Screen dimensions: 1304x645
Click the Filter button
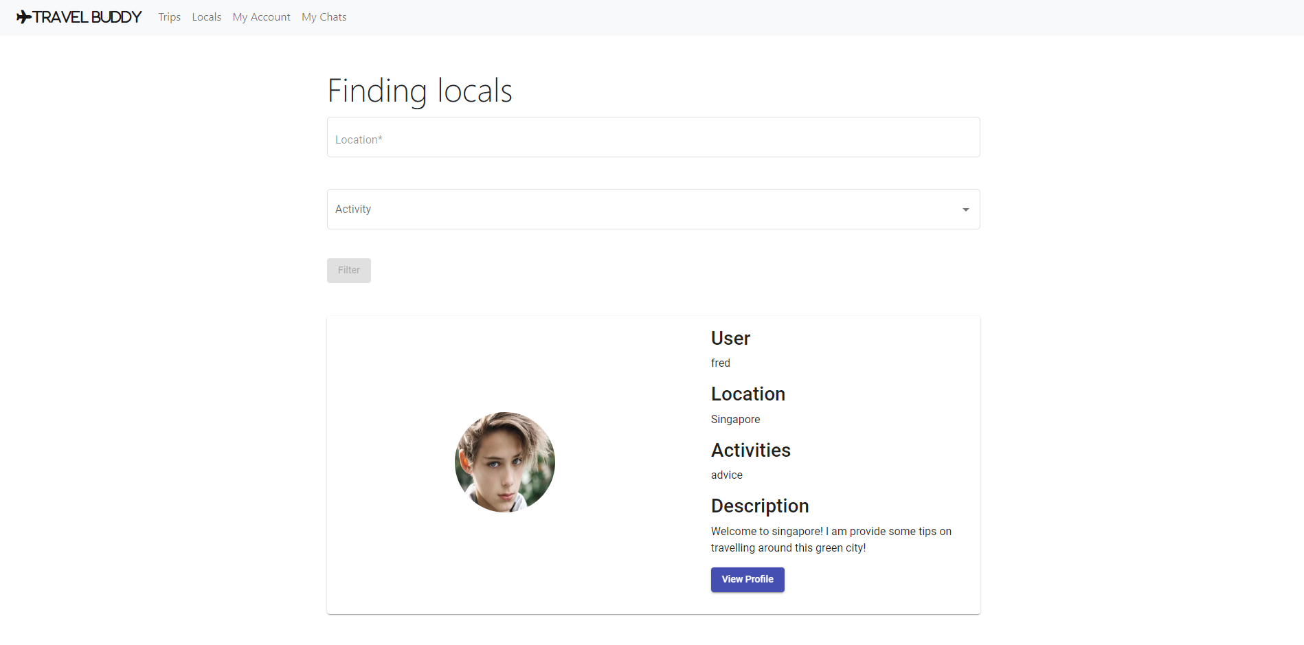tap(348, 270)
